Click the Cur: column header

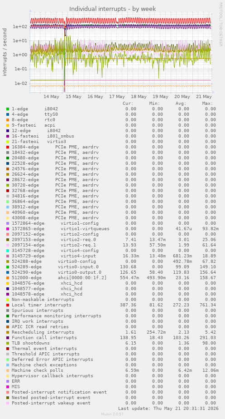[x=128, y=104]
